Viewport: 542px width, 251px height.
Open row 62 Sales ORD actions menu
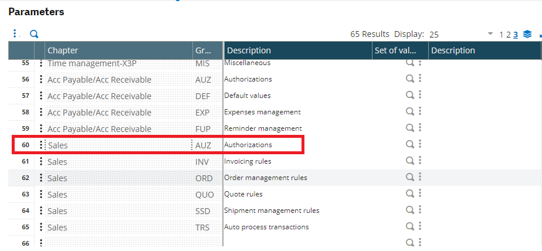click(x=40, y=178)
